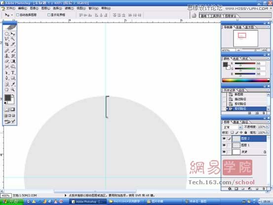
Task: Select the Path Selection tool
Action: [x=7, y=73]
